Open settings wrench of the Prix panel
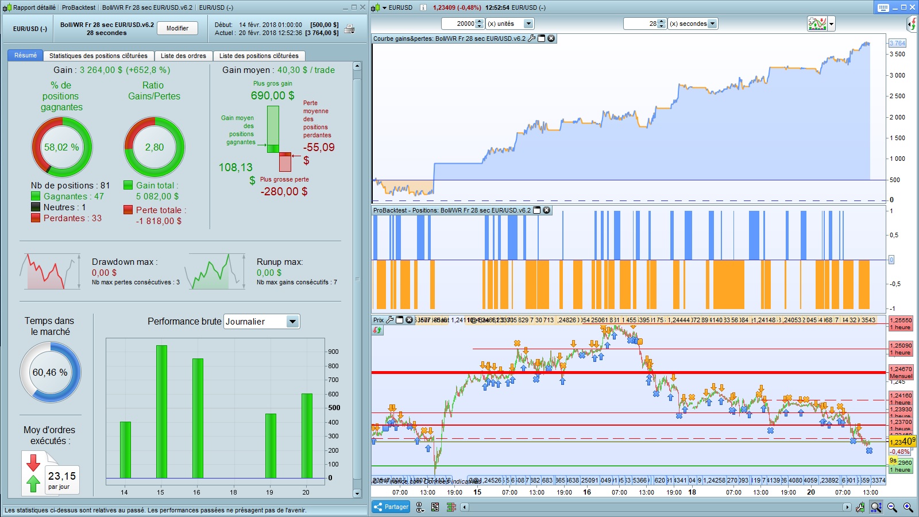919x517 pixels. tap(390, 320)
